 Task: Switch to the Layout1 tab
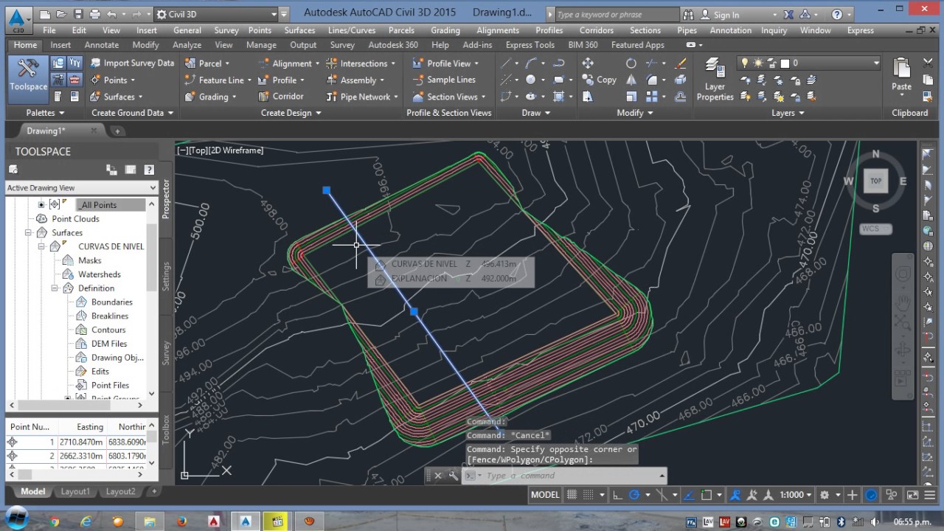click(75, 492)
